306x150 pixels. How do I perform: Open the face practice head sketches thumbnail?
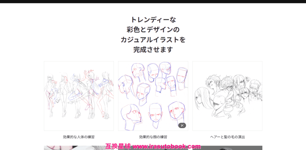pos(153,96)
